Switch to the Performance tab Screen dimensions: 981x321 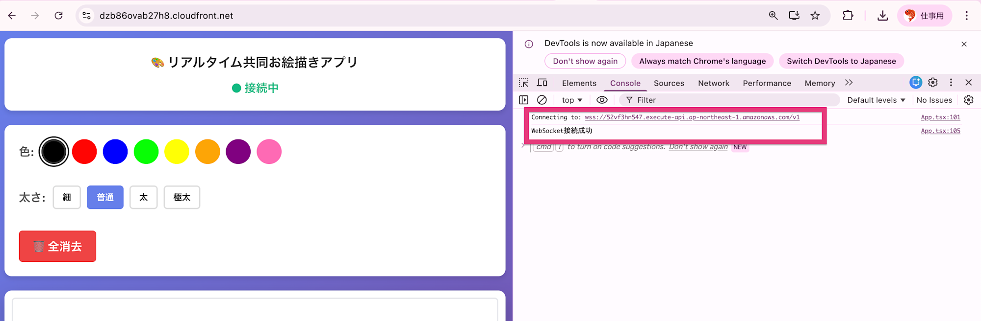(767, 83)
